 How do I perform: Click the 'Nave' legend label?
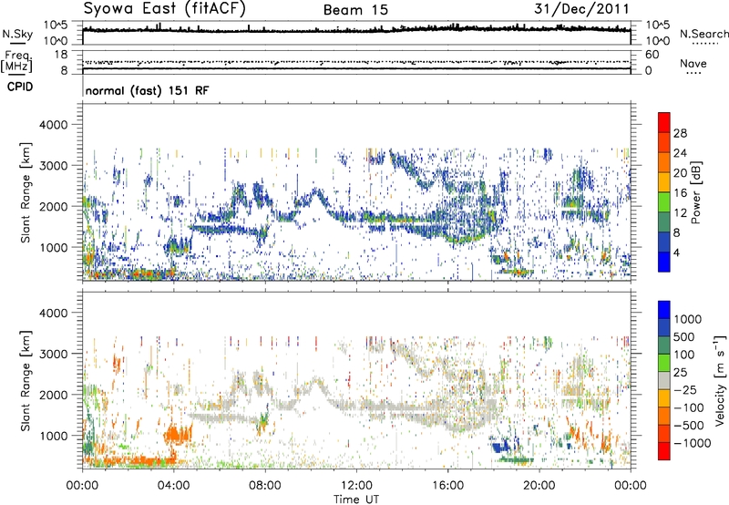693,63
